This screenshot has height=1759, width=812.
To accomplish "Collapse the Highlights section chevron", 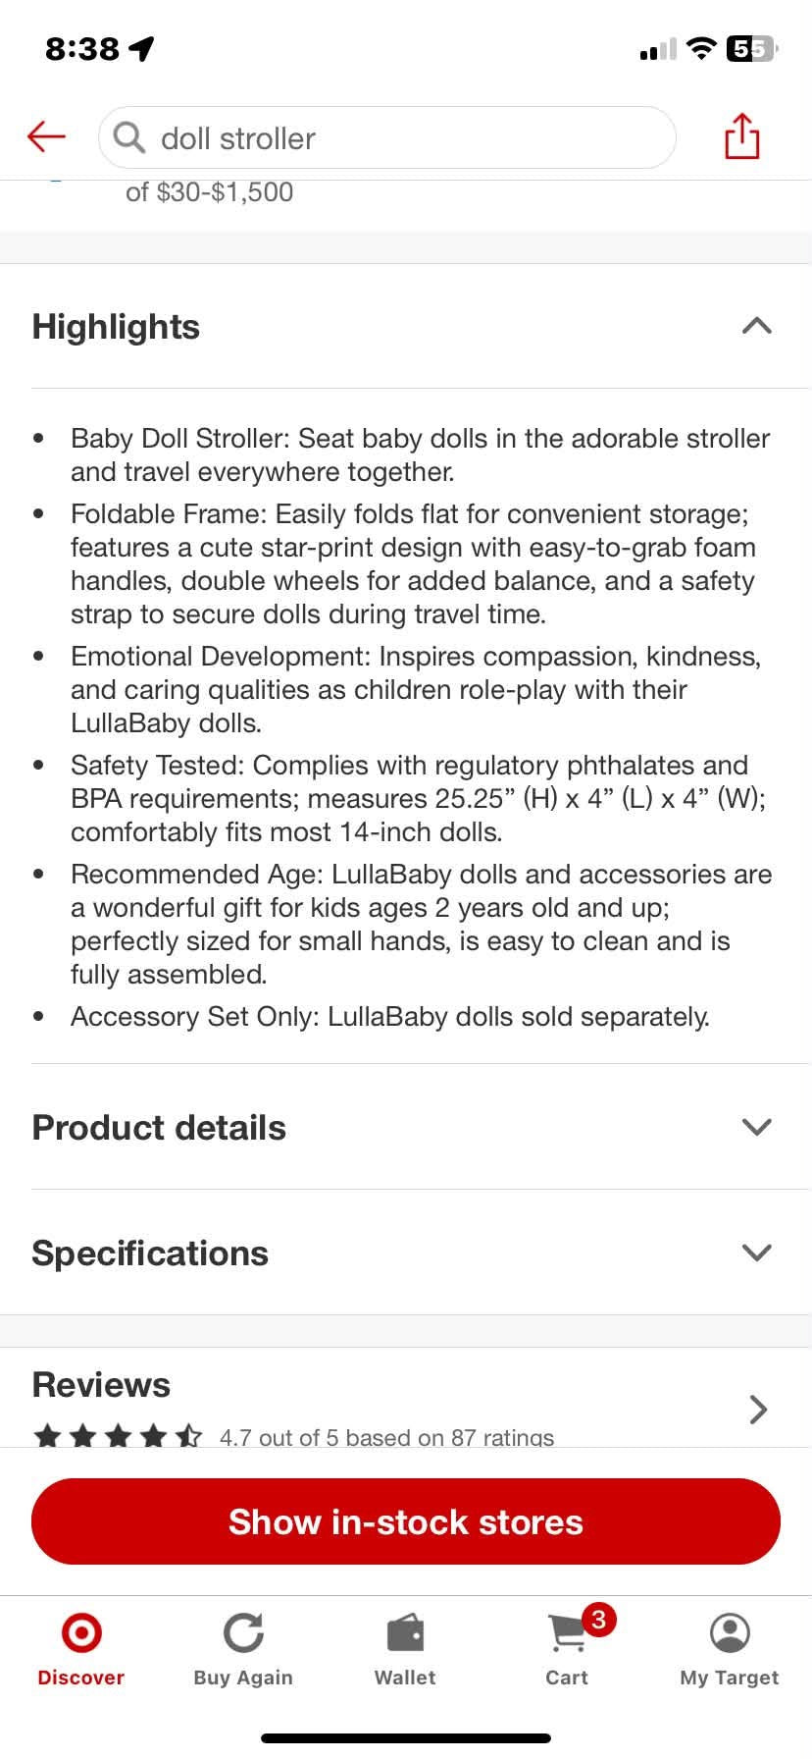I will pos(756,326).
